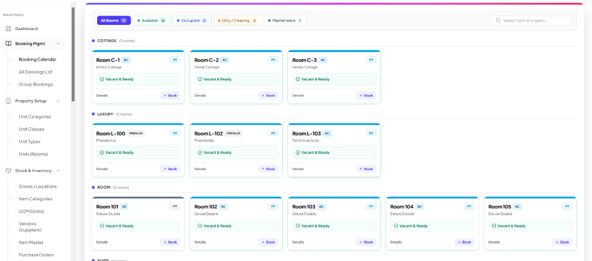
Task: View Details of Room L-102
Action: 200,169
